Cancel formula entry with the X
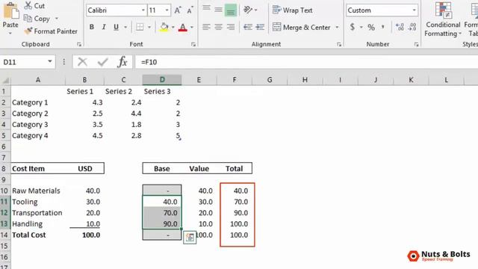This screenshot has height=269, width=478. [82, 62]
